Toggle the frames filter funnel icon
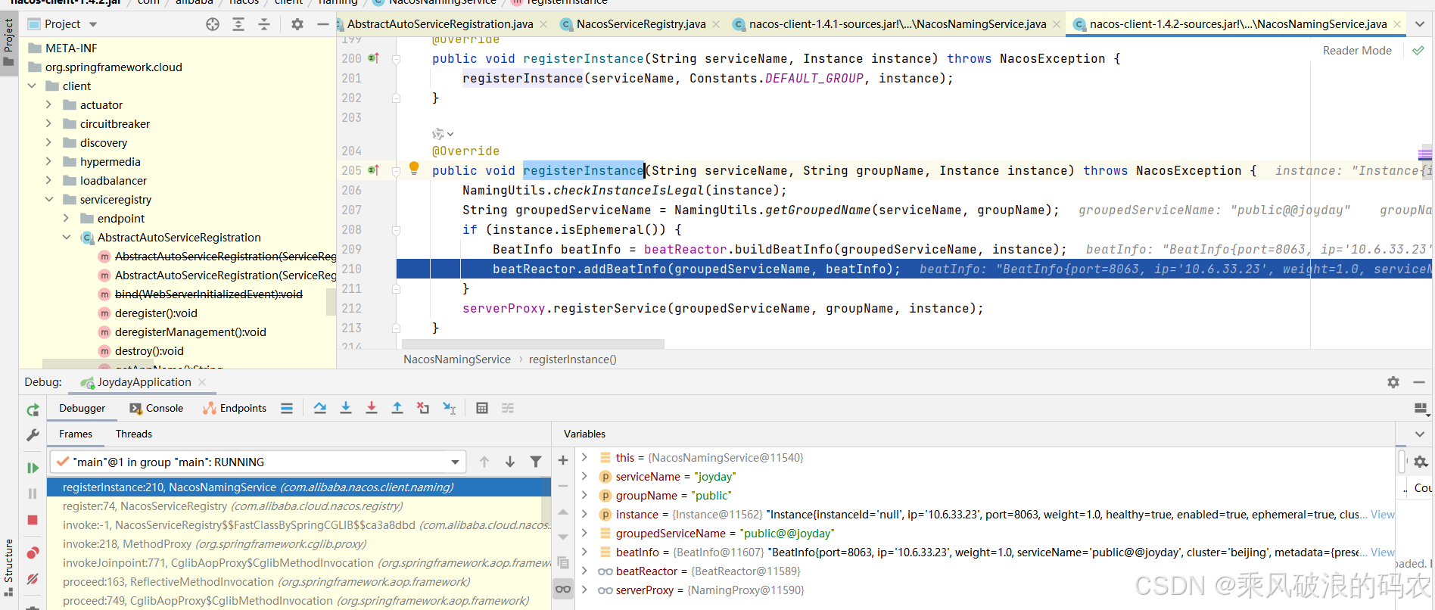This screenshot has width=1435, height=610. pos(536,462)
